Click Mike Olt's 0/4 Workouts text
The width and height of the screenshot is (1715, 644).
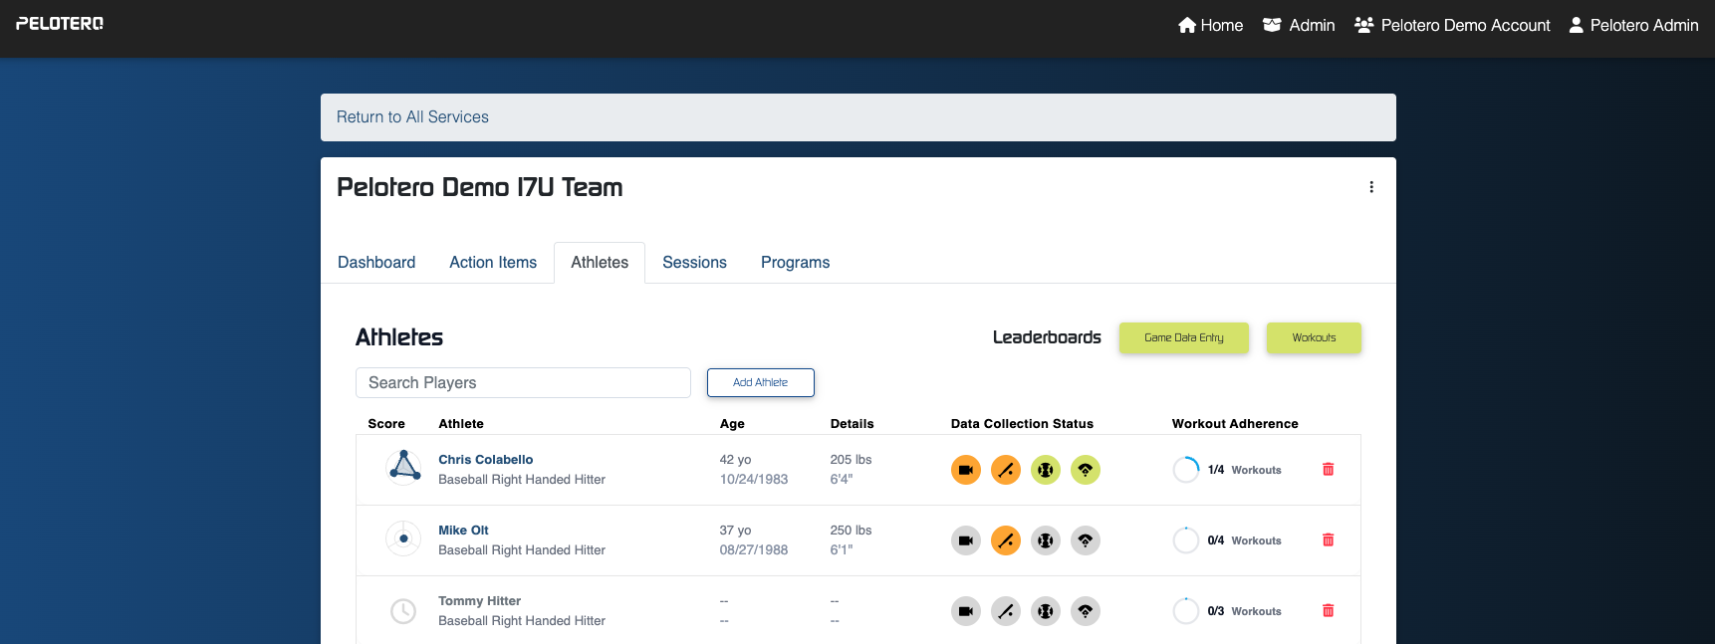coord(1244,540)
